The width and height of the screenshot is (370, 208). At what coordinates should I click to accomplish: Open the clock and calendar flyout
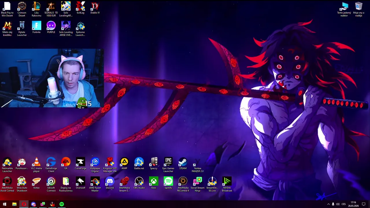[353, 204]
